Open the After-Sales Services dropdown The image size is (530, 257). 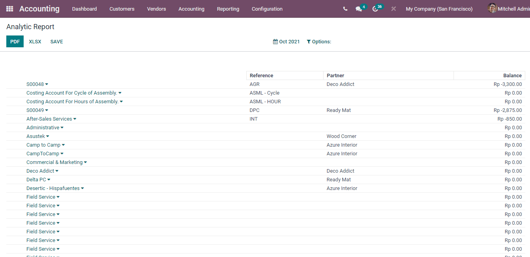click(75, 119)
